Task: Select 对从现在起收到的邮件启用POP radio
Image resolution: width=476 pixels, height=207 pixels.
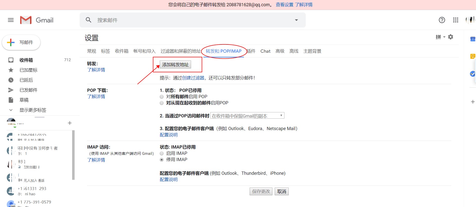Action: [x=162, y=103]
